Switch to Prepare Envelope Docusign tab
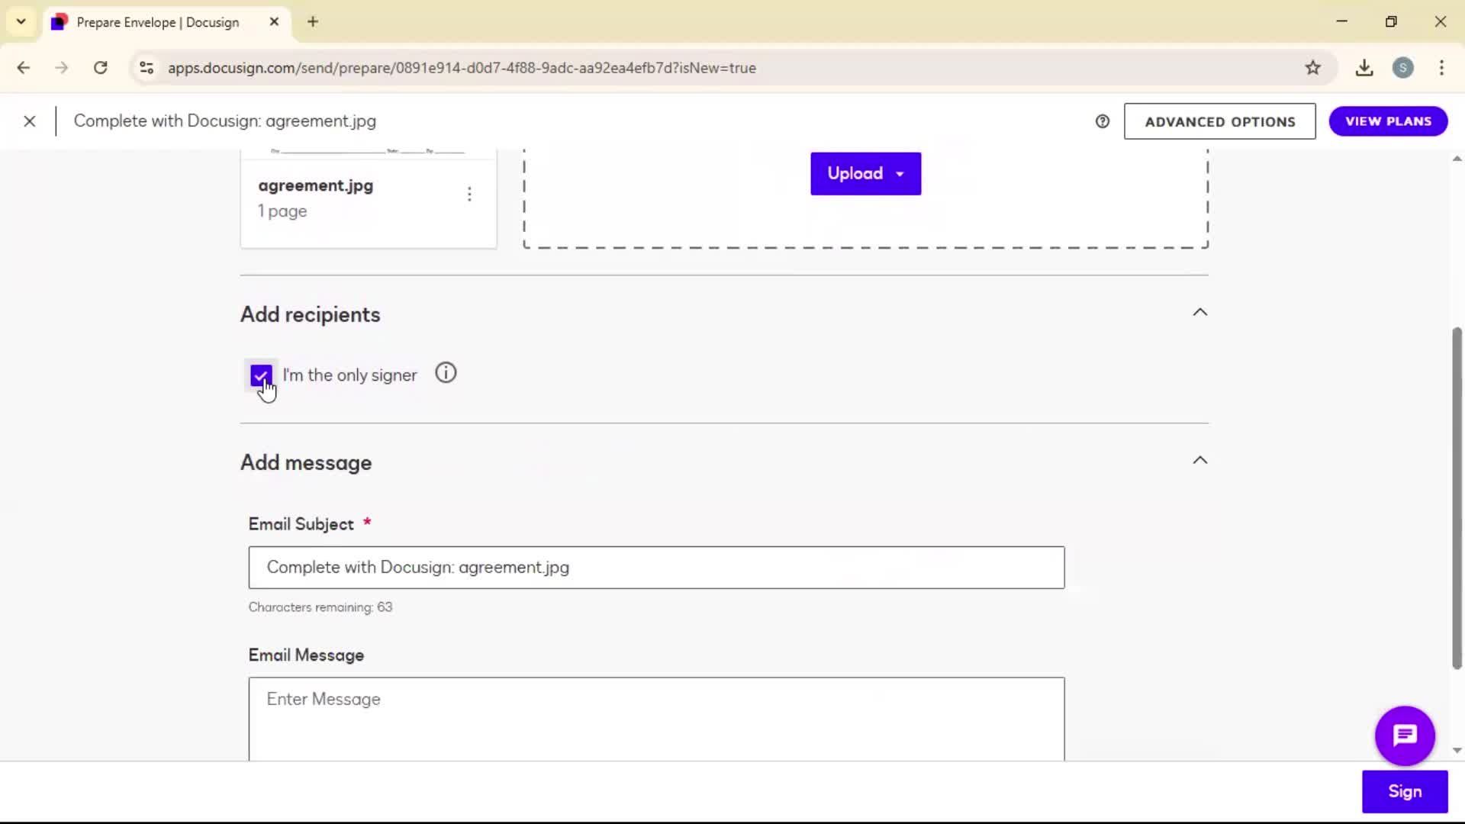This screenshot has width=1465, height=824. [x=157, y=22]
